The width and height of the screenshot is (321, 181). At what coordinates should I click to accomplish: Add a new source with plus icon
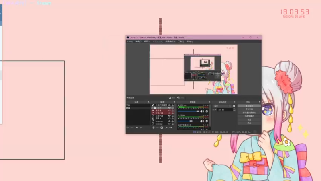coord(154,128)
